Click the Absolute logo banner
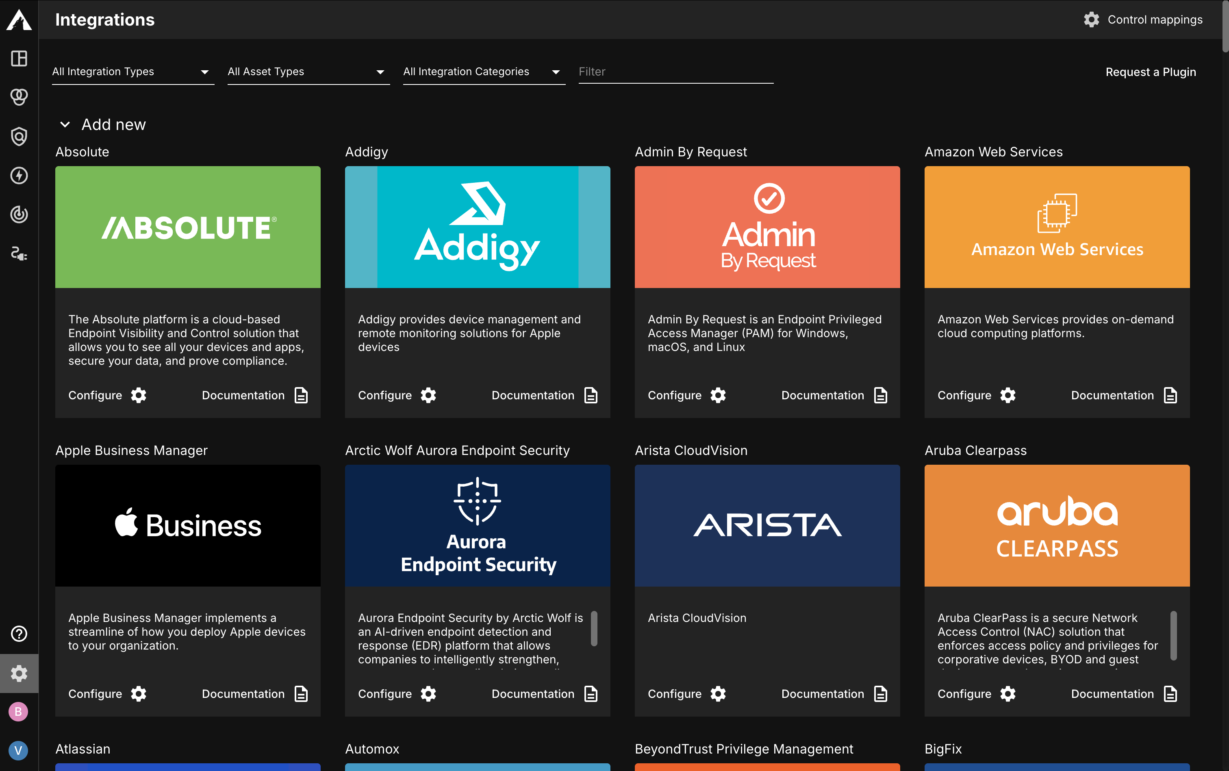The image size is (1229, 771). pos(188,227)
